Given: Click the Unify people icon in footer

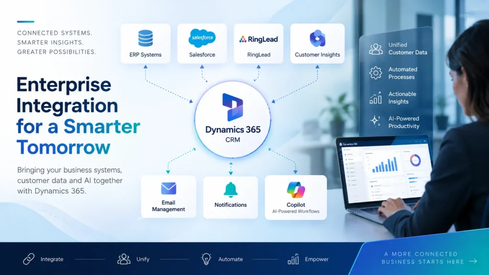Looking at the screenshot, I should click(124, 259).
